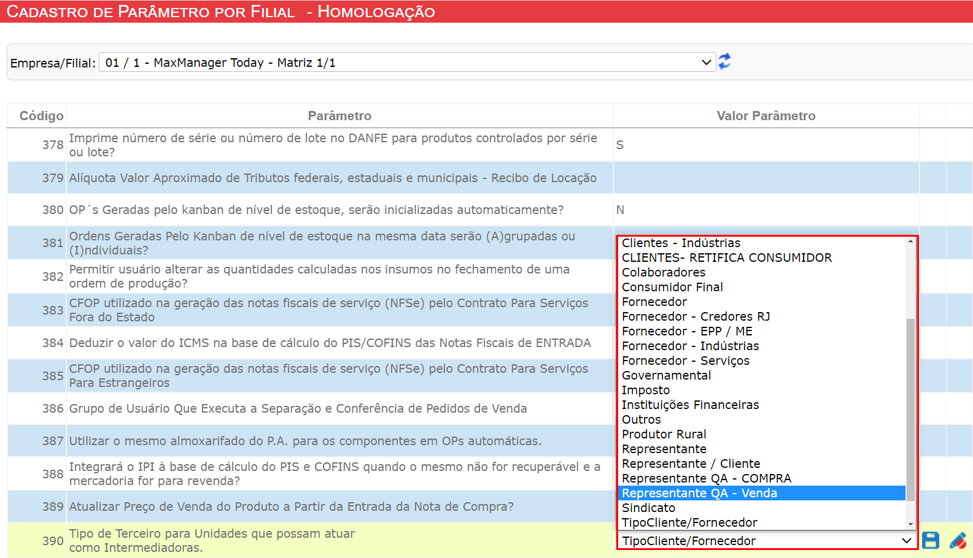
Task: Click the refresh icon beside Empresa/Filial
Action: [724, 61]
